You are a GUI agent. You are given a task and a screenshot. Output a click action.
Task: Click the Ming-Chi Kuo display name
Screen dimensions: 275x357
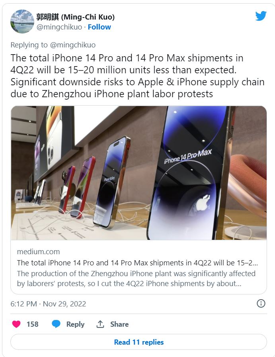[75, 17]
